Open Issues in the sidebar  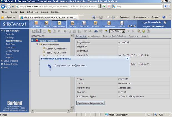(9, 54)
